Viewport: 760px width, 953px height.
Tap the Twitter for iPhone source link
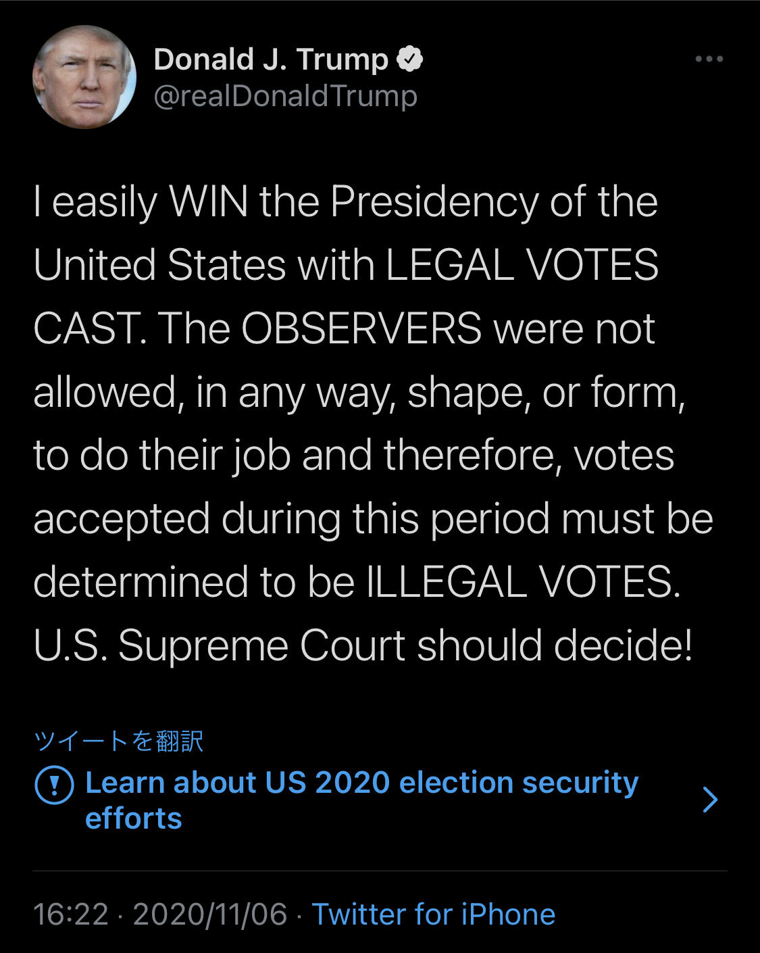tap(434, 914)
